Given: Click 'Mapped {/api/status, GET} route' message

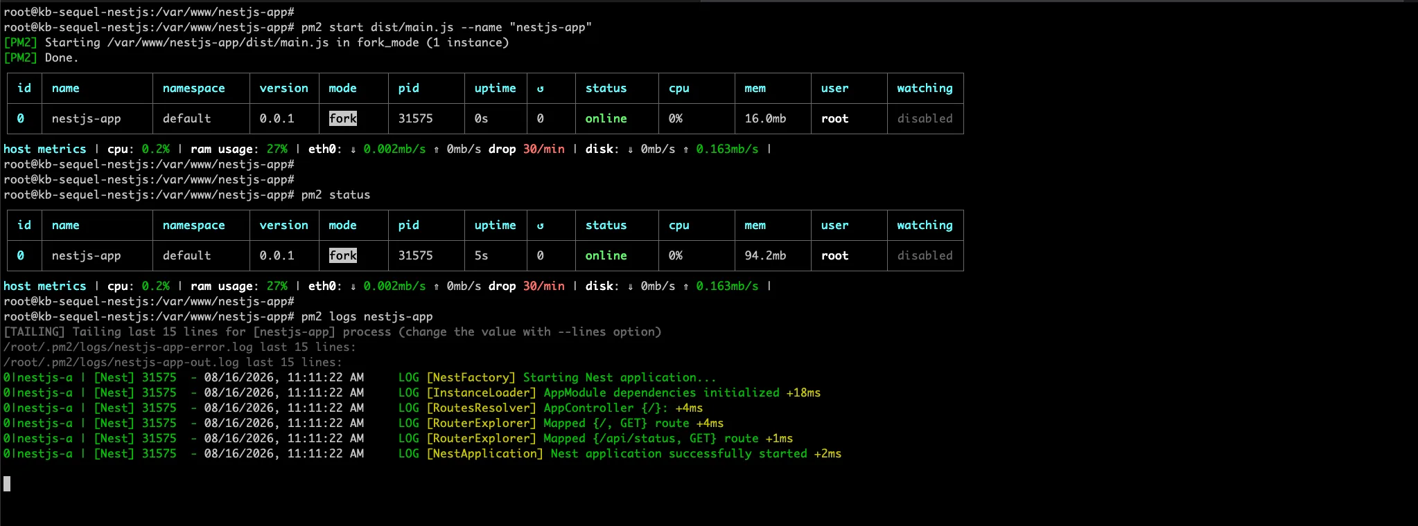Looking at the screenshot, I should coord(651,438).
